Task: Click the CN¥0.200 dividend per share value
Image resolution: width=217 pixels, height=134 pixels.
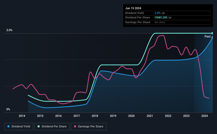Action: click(161, 18)
